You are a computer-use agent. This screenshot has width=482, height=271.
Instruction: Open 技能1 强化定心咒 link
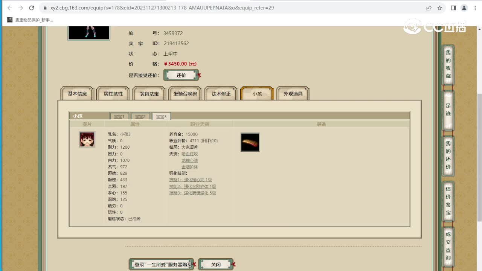[x=191, y=180]
